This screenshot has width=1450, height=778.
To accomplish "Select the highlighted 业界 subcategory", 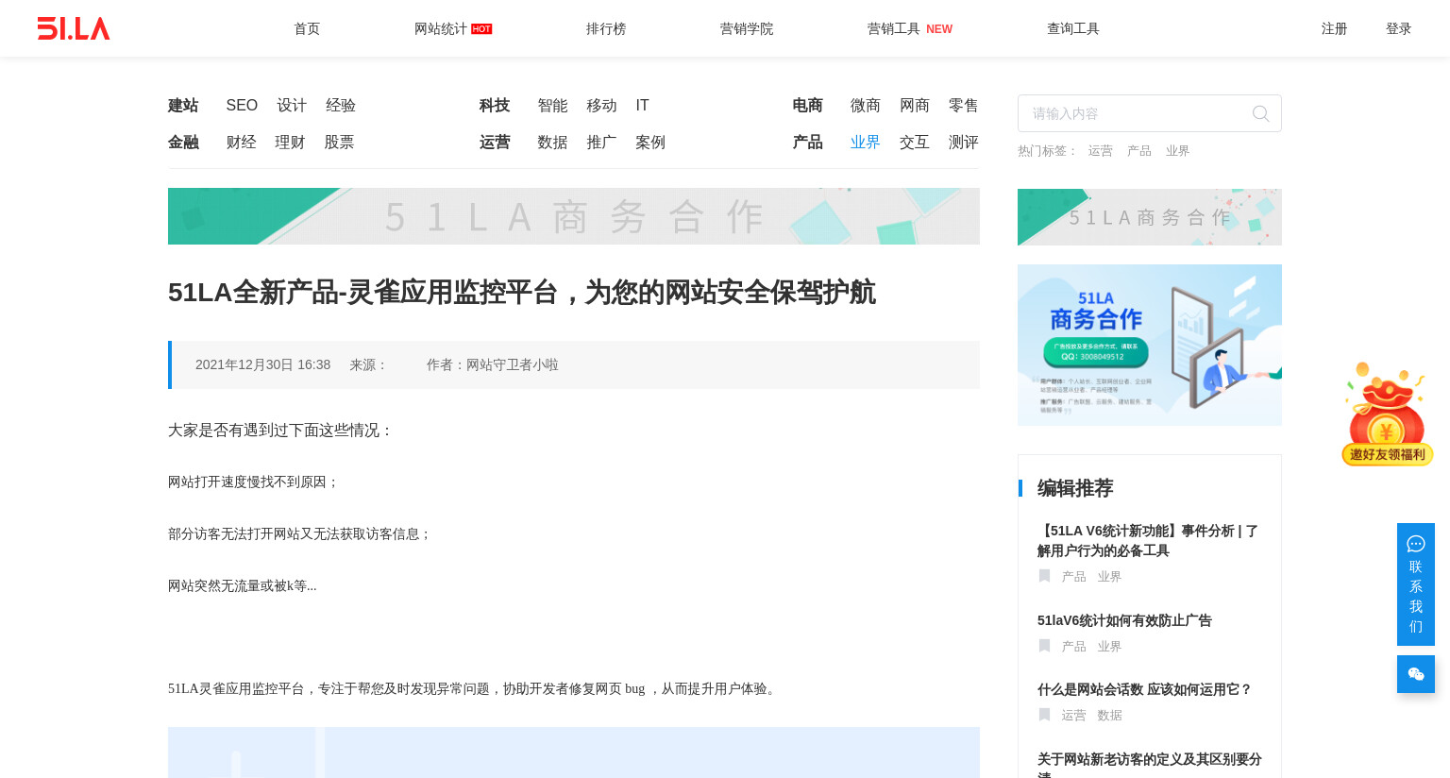I will pos(866,143).
